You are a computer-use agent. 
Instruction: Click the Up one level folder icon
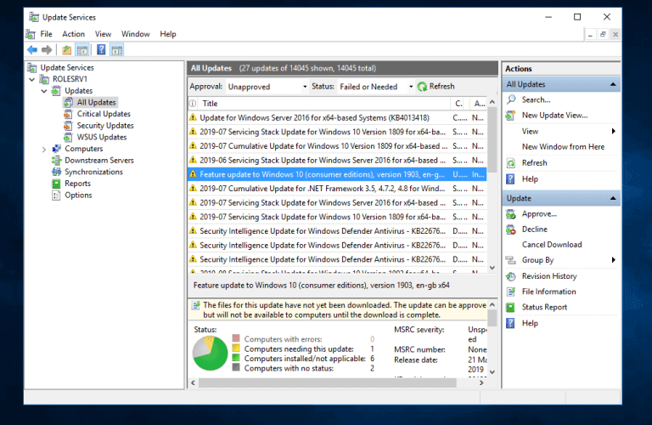click(x=66, y=50)
